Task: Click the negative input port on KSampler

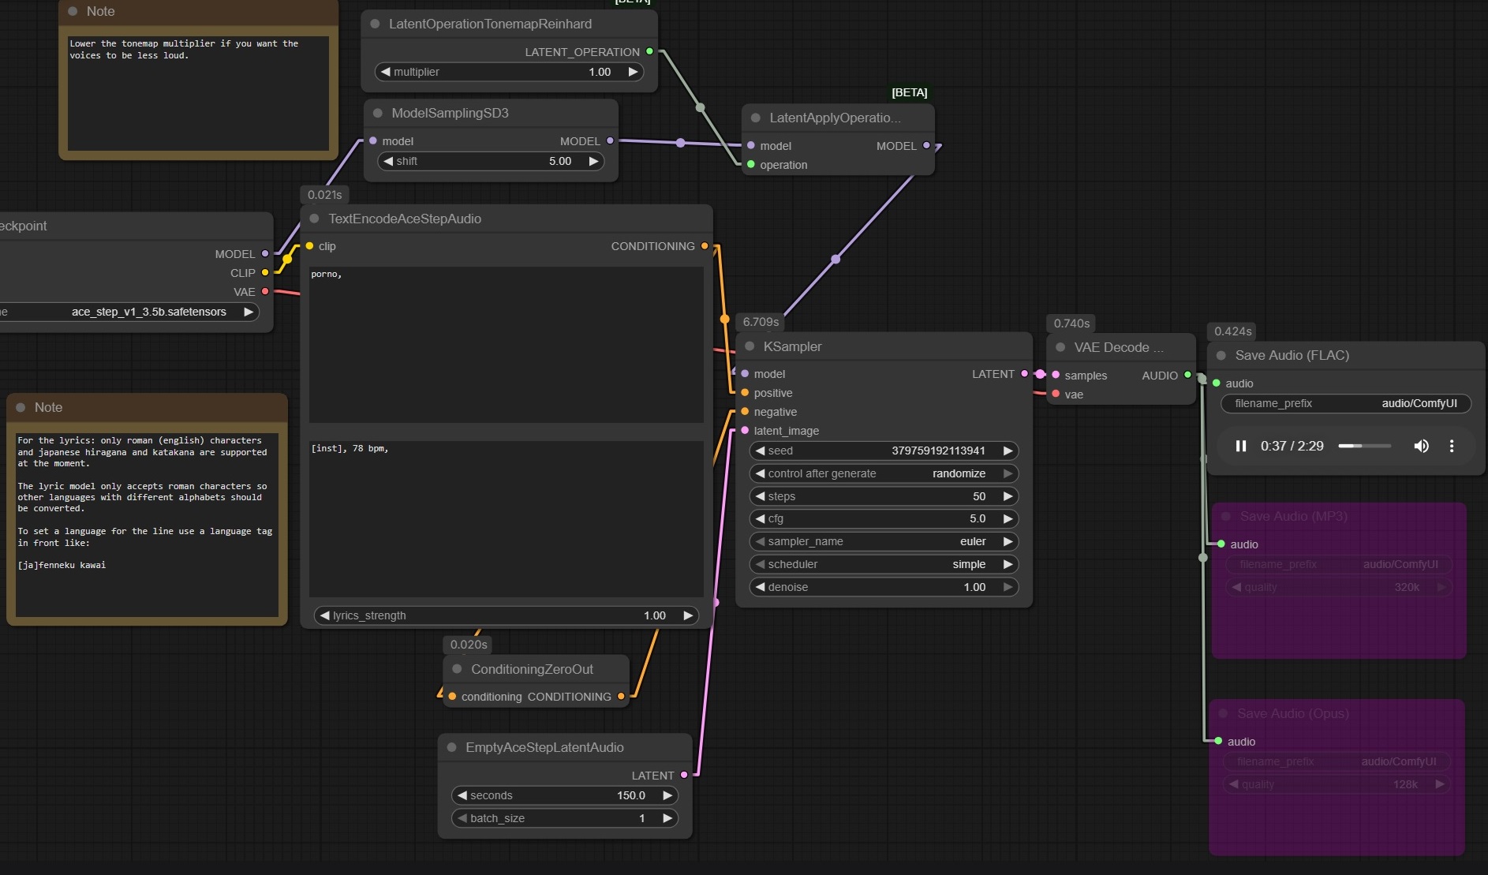Action: [x=745, y=411]
